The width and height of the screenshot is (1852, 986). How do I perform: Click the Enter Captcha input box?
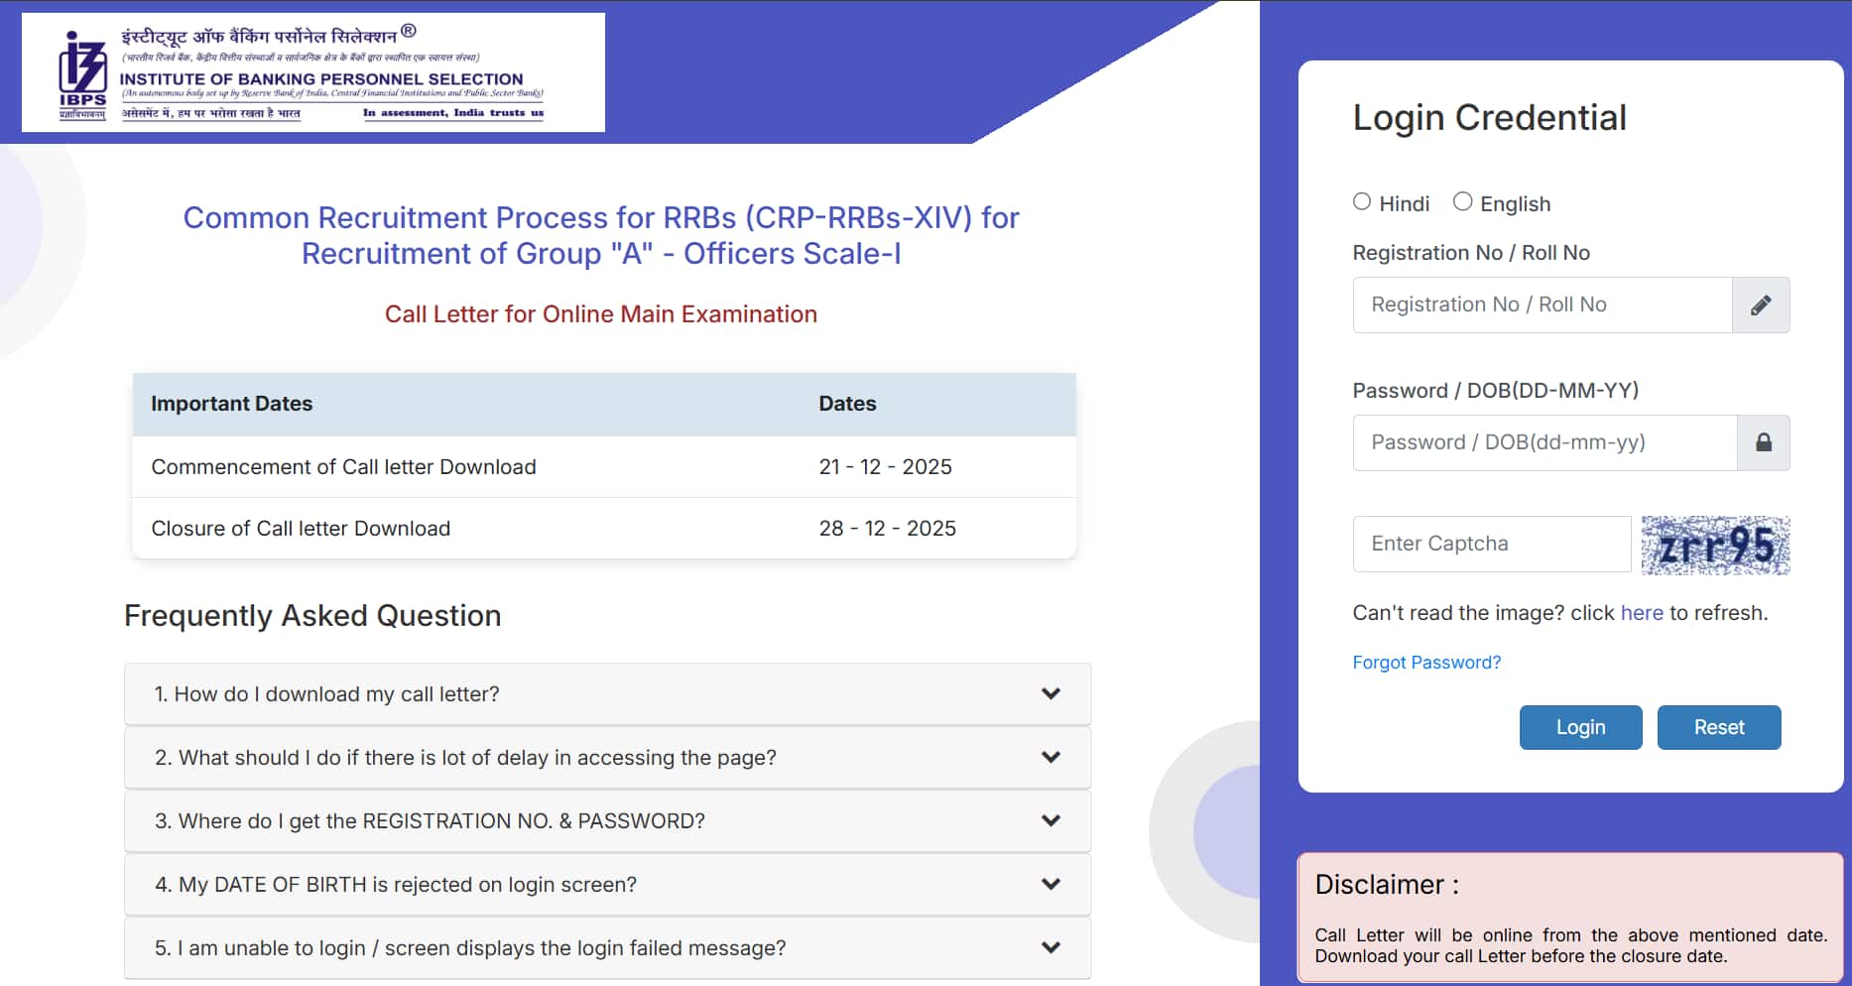tap(1491, 544)
